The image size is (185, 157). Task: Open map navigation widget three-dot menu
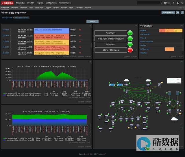tap(136, 26)
